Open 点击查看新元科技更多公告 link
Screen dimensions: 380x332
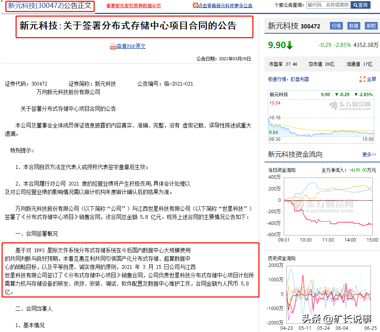coord(225,6)
